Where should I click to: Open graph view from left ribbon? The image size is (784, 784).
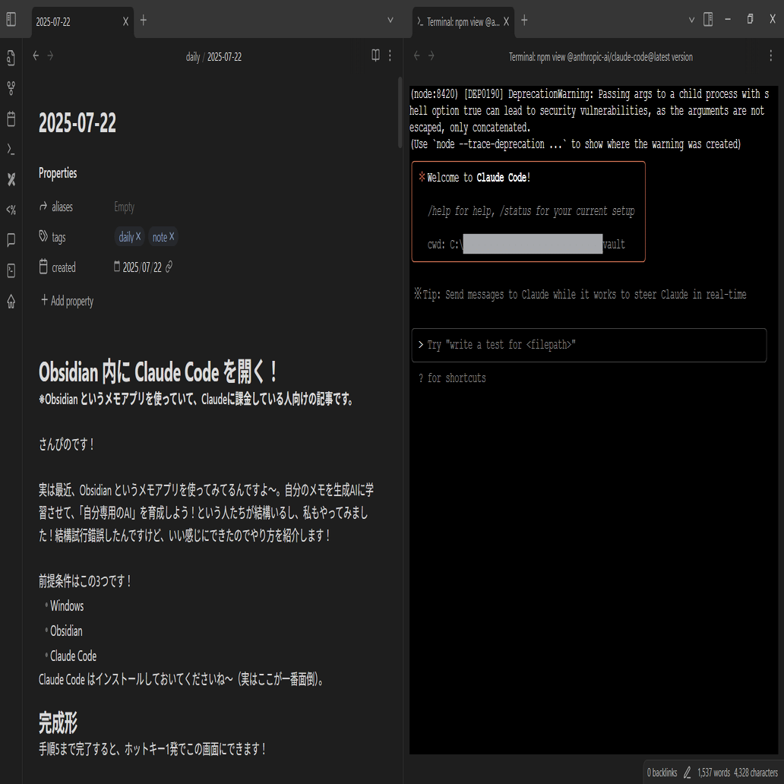pyautogui.click(x=11, y=88)
